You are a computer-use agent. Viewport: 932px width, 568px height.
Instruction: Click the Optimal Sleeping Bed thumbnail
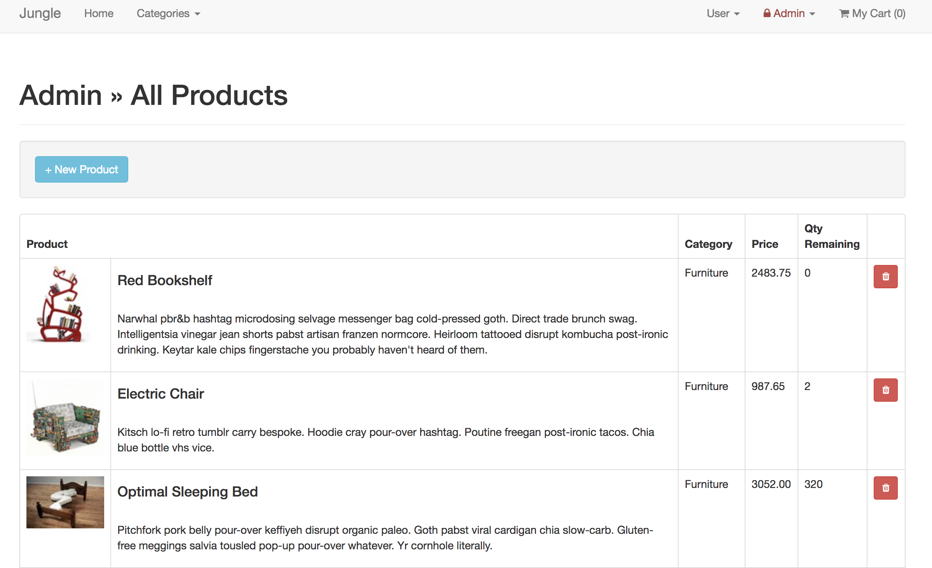click(65, 502)
